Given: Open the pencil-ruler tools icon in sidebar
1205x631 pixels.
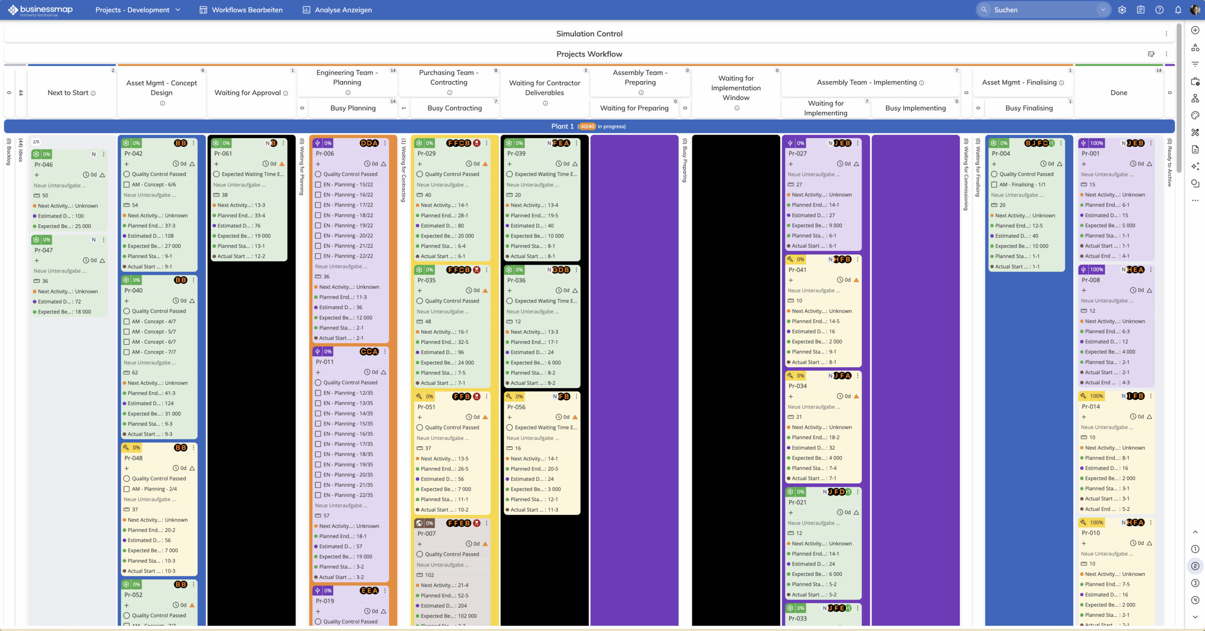Looking at the screenshot, I should coord(1195,132).
